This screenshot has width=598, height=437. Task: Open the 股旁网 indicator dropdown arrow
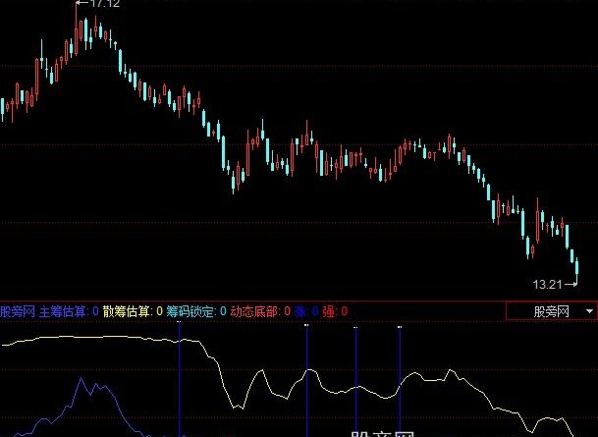point(589,311)
